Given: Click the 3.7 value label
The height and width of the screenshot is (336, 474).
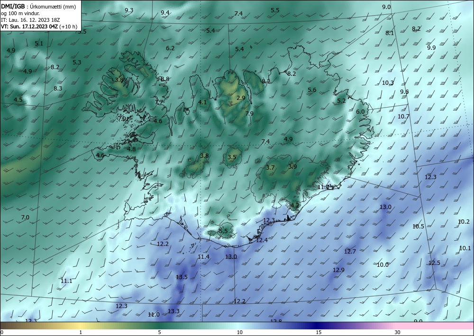Looking at the screenshot, I should [x=270, y=168].
